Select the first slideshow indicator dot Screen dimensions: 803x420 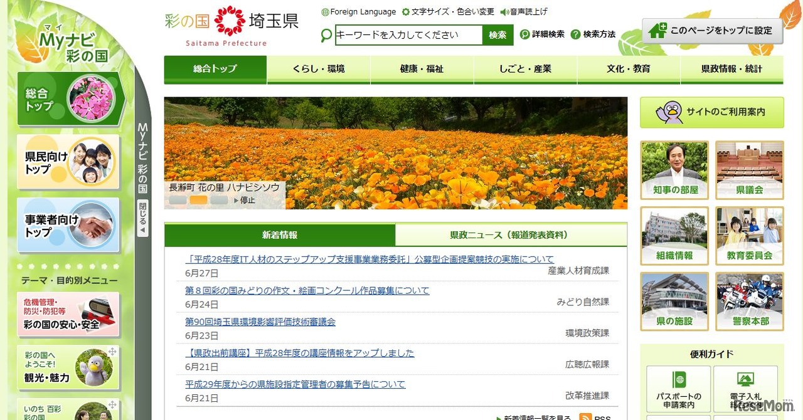pyautogui.click(x=178, y=200)
